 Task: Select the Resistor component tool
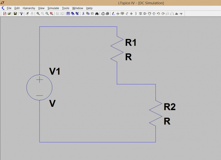[x=127, y=14]
